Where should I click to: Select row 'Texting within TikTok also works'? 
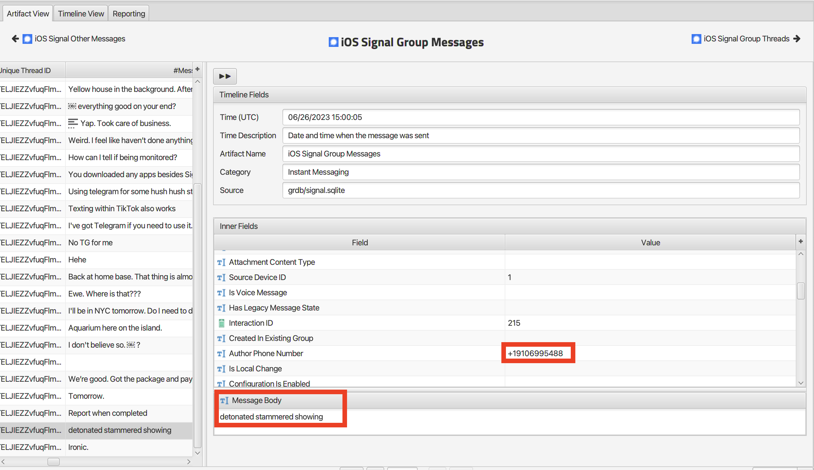point(96,209)
